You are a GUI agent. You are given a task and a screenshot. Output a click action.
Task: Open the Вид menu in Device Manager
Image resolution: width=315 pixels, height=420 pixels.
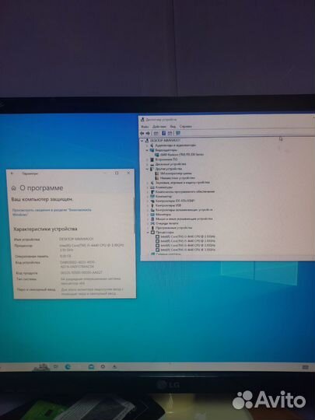[x=173, y=127]
